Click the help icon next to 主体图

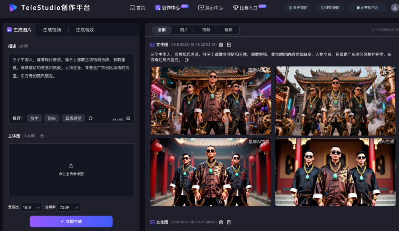click(42, 136)
